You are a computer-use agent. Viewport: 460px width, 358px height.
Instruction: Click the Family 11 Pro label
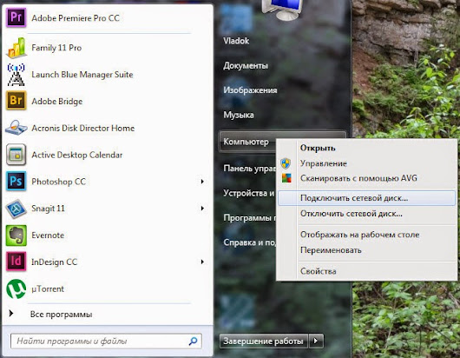point(56,48)
